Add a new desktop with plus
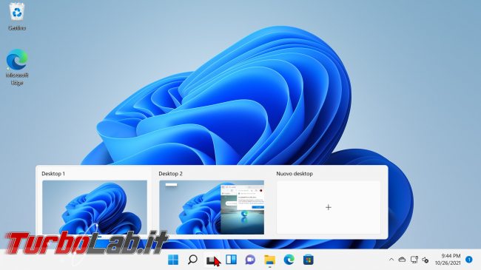Screen dimensions: 481x270 pyautogui.click(x=329, y=207)
